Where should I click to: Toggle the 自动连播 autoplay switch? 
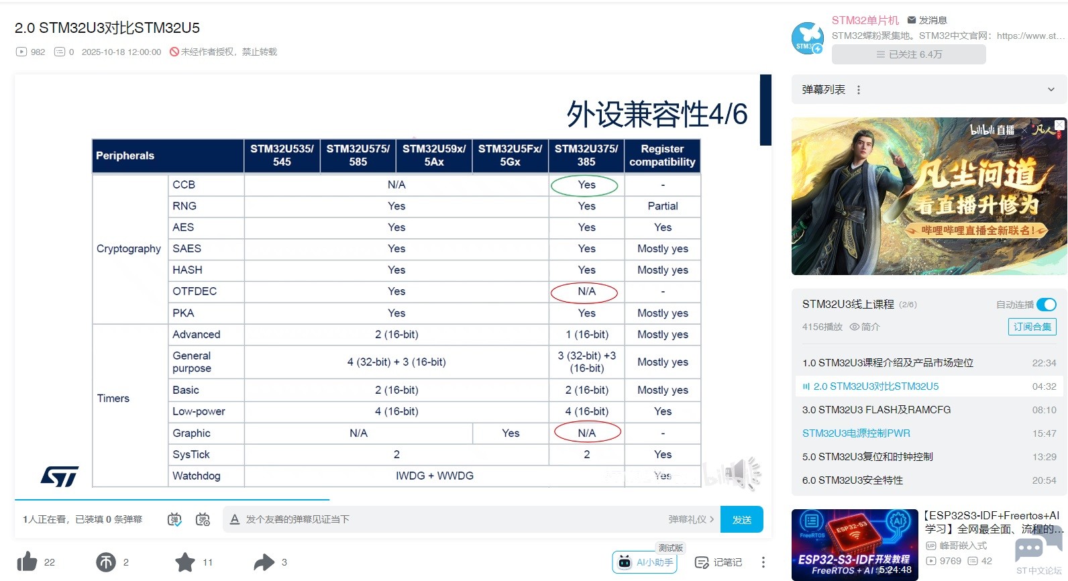coord(1047,305)
